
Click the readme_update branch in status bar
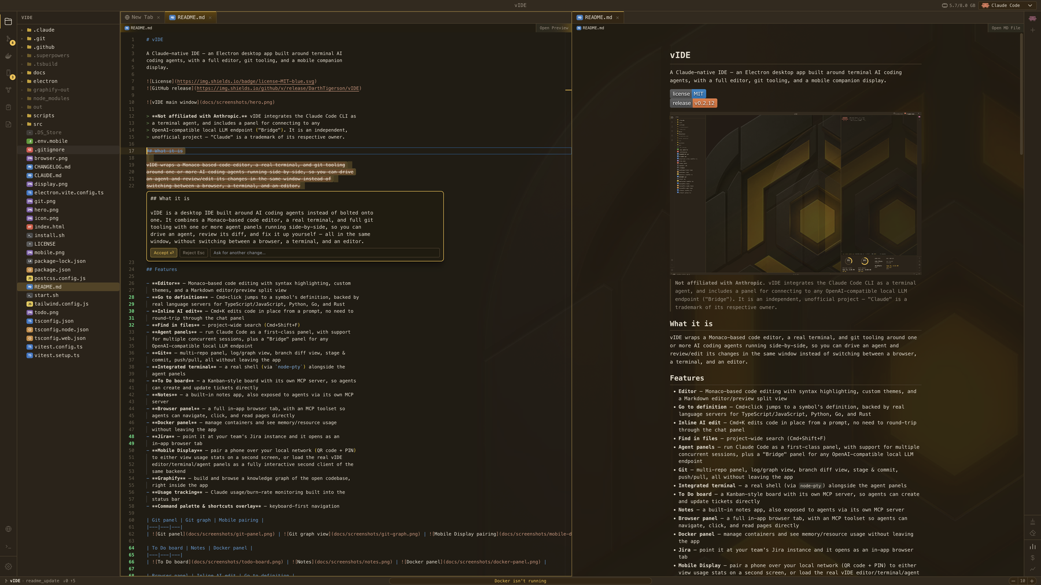(42, 581)
